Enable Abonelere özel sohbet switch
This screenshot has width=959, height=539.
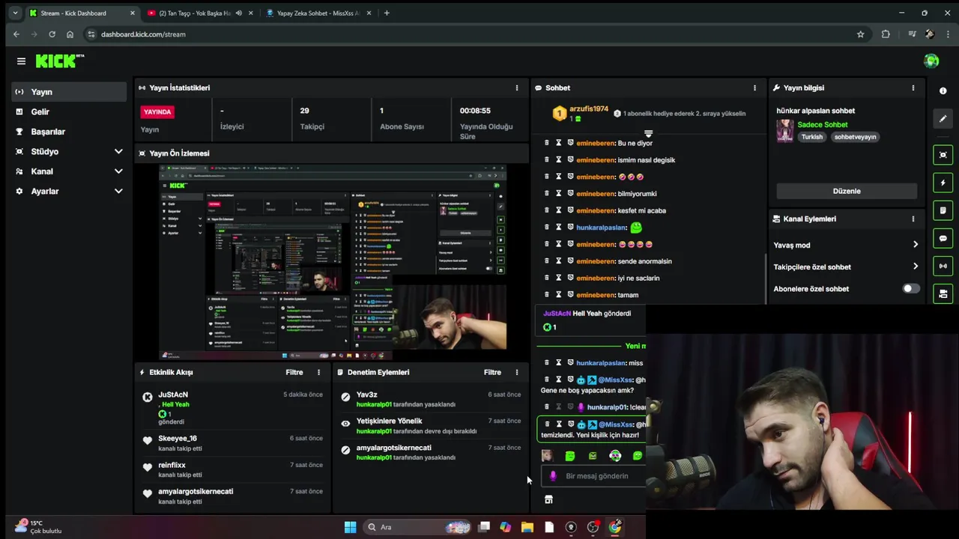(910, 288)
